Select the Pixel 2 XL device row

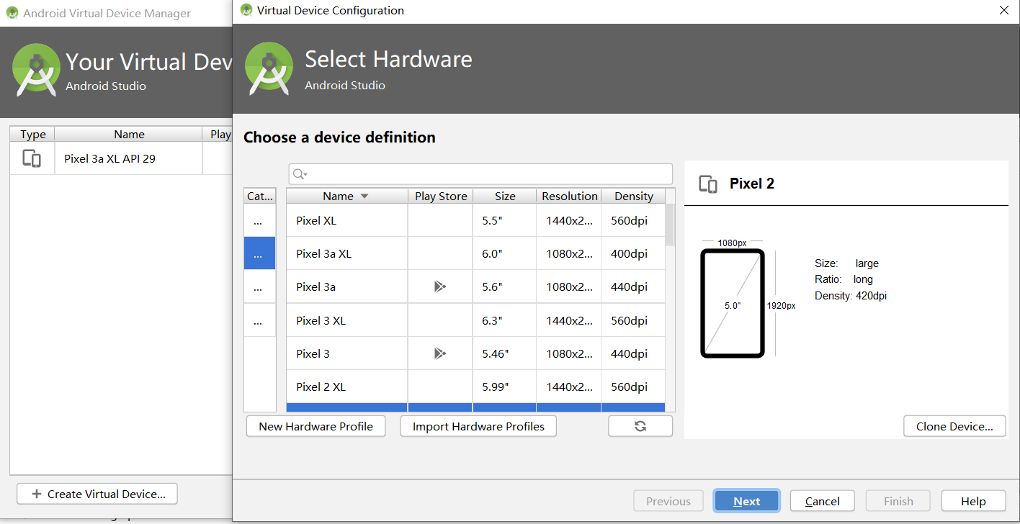pyautogui.click(x=475, y=387)
